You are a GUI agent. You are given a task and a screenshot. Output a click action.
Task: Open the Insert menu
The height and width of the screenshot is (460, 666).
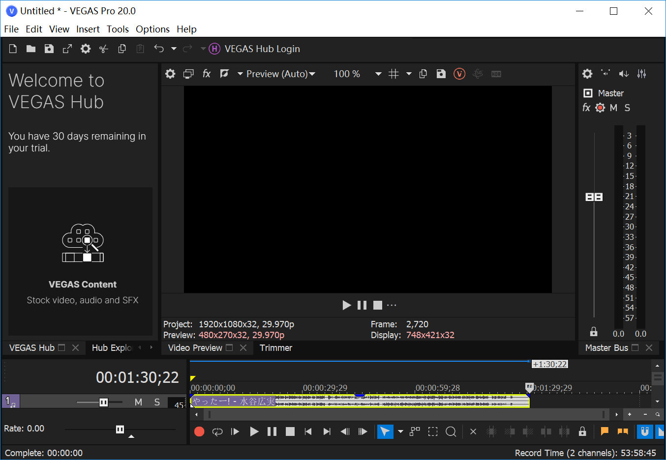coord(88,29)
